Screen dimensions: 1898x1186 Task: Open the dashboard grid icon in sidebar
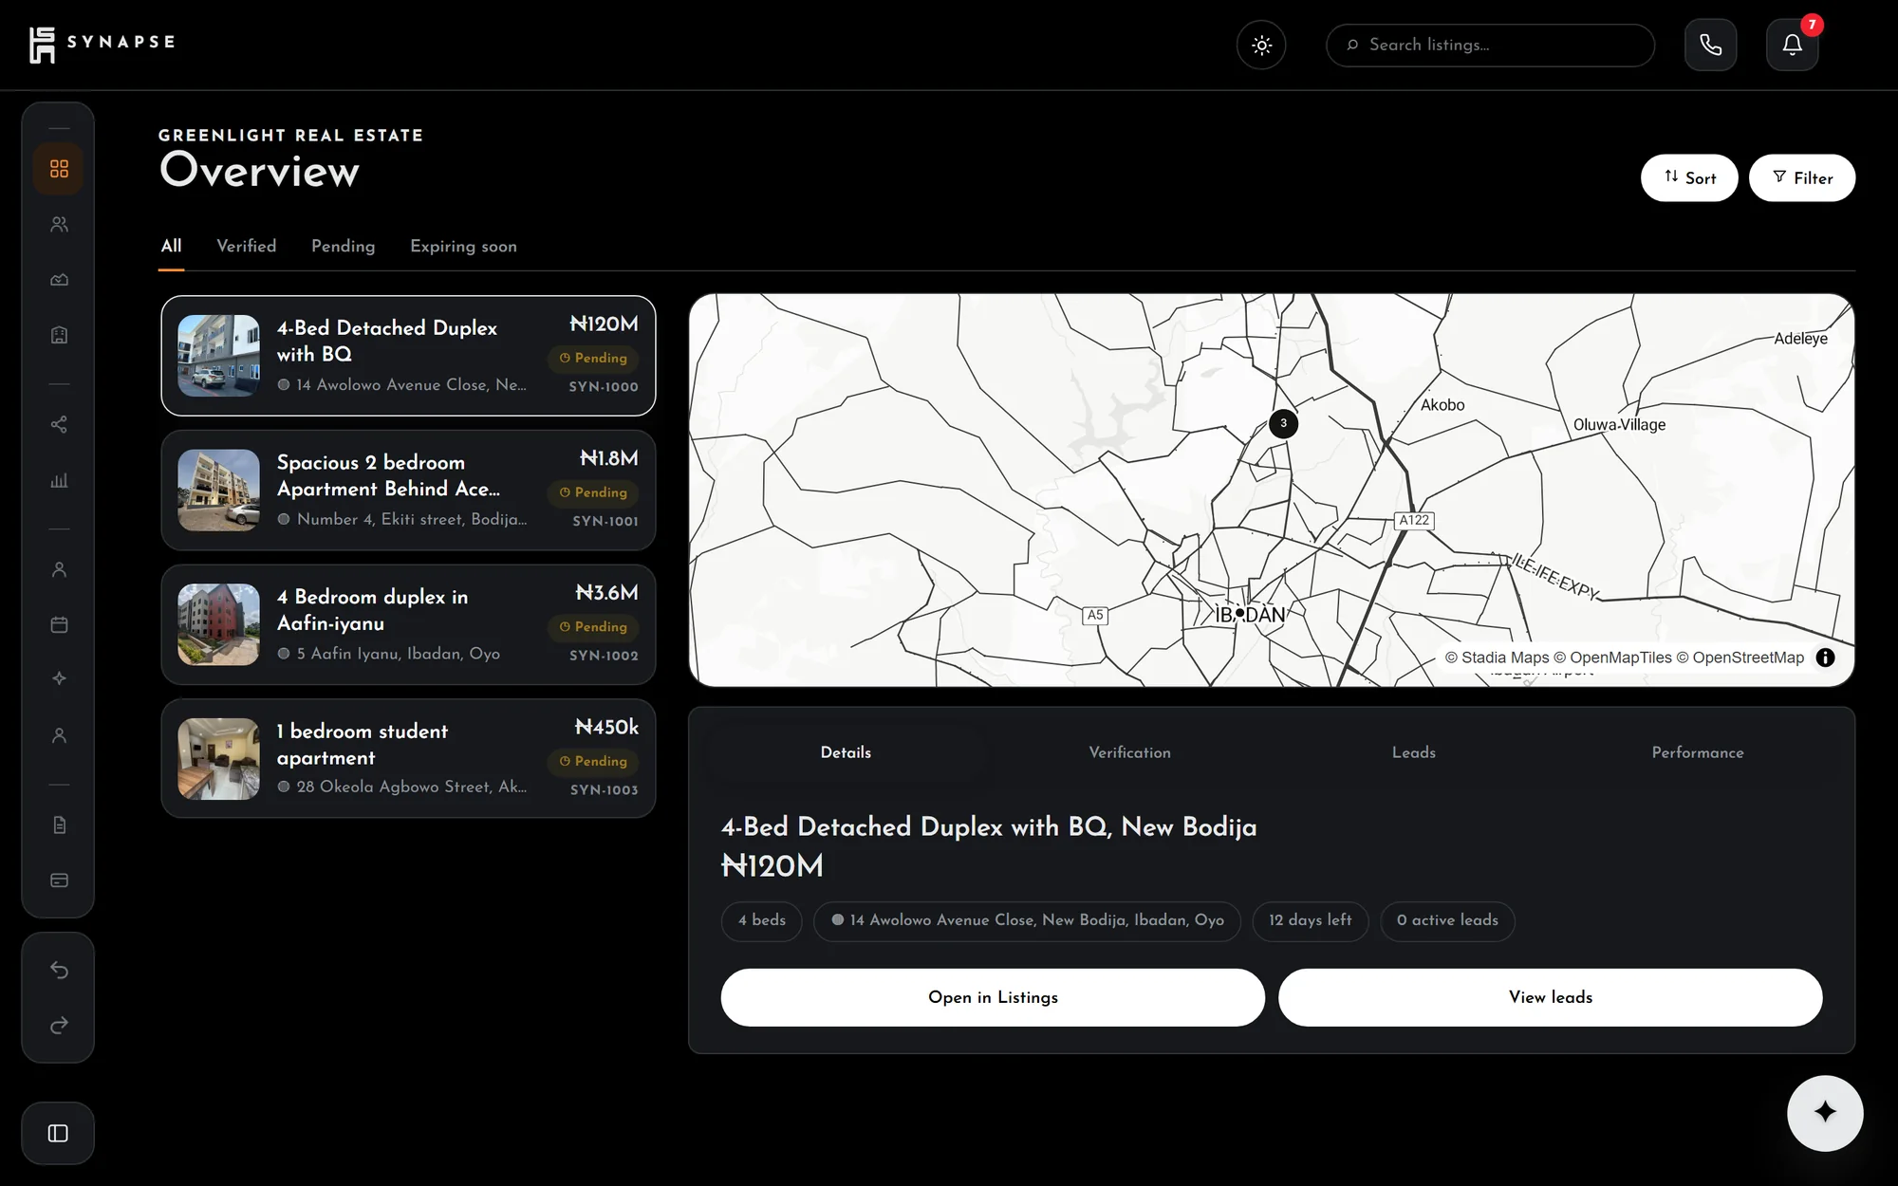click(x=59, y=169)
